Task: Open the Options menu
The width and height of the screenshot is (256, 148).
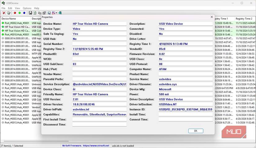Action: 27,8
